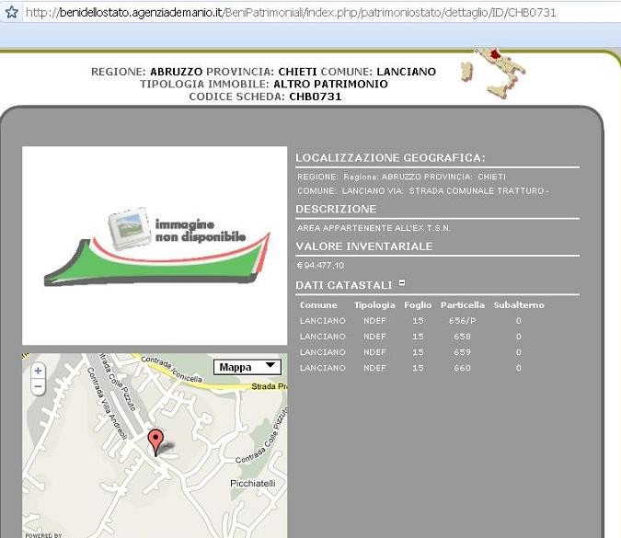Viewport: 621px width, 538px height.
Task: Open the Mappa map type dropdown
Action: pos(247,367)
